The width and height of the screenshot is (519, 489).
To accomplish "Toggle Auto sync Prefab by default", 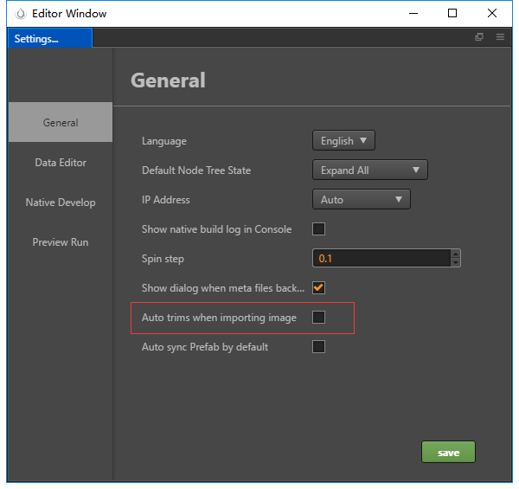I will pos(318,347).
